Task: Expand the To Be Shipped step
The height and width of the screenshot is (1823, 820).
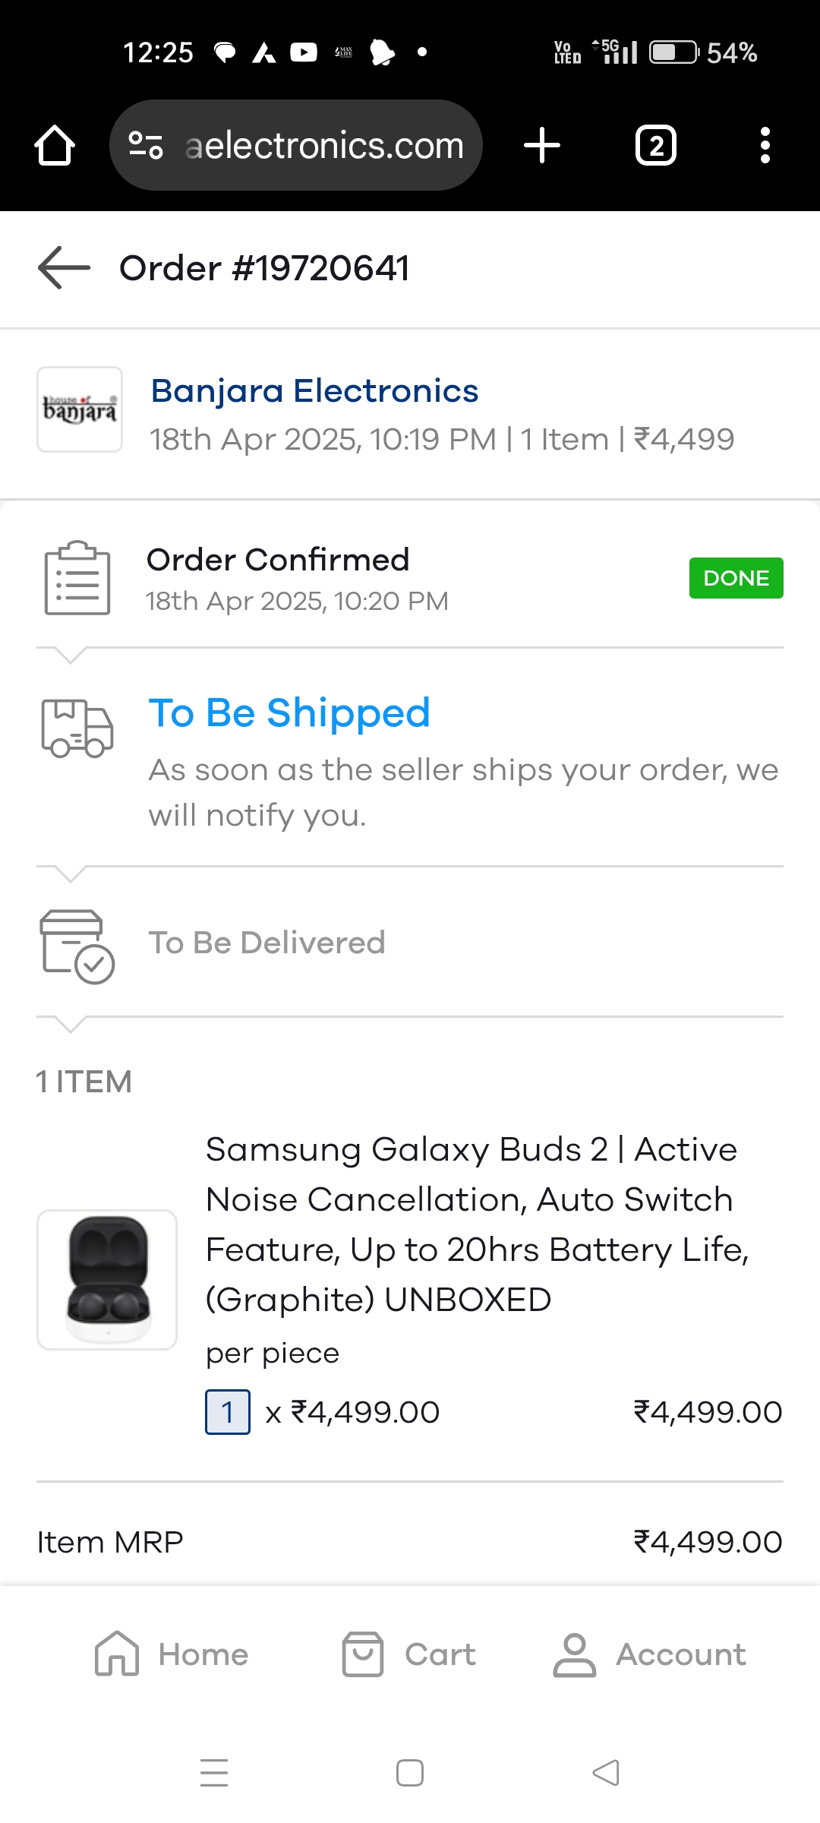Action: pyautogui.click(x=289, y=713)
